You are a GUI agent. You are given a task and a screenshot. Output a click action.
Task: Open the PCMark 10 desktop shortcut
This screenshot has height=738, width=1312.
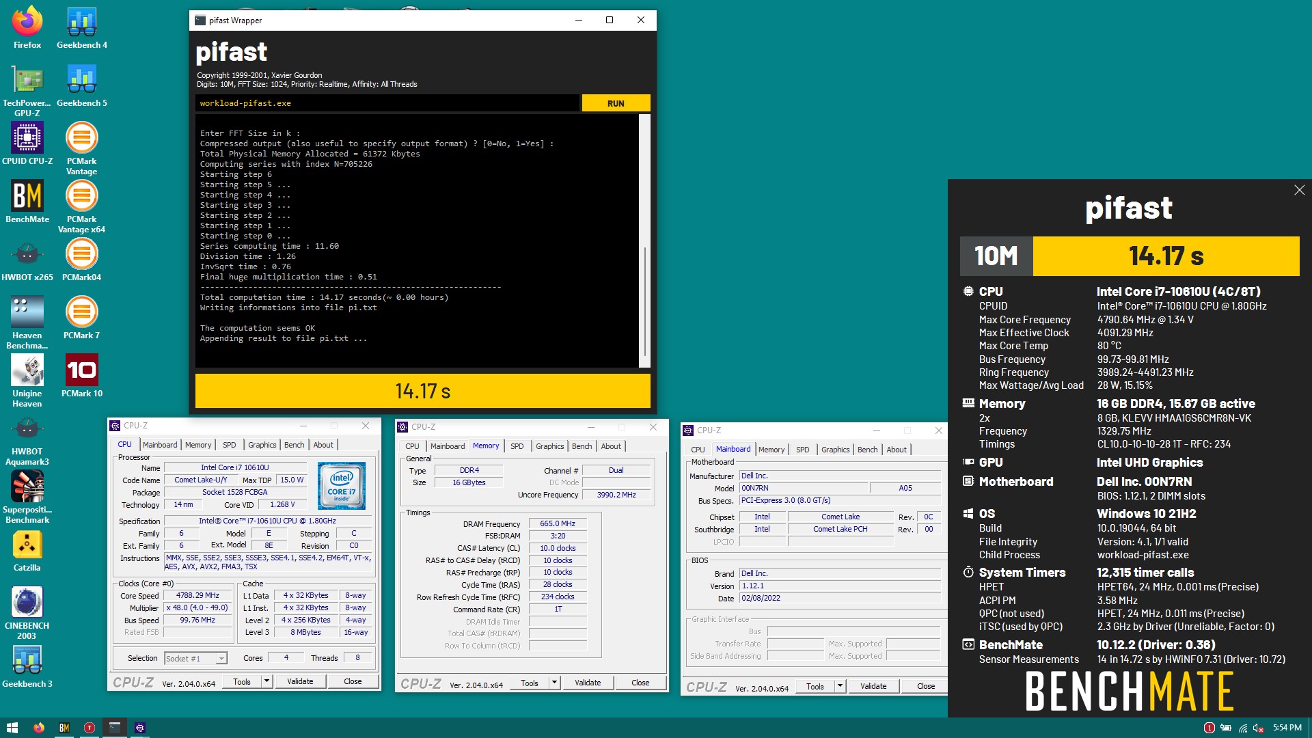(82, 377)
